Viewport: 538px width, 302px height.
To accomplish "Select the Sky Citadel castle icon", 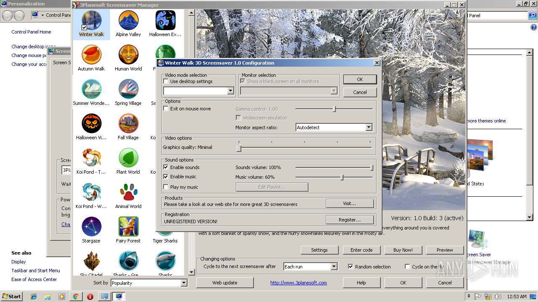I will (x=92, y=261).
